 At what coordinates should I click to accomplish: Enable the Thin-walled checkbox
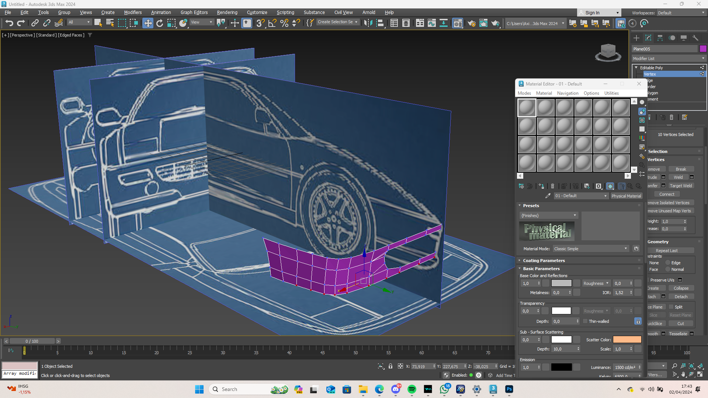tap(585, 321)
